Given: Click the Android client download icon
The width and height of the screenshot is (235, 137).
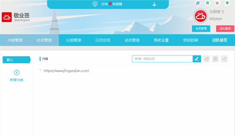Looking at the screenshot, I should coord(227,3).
